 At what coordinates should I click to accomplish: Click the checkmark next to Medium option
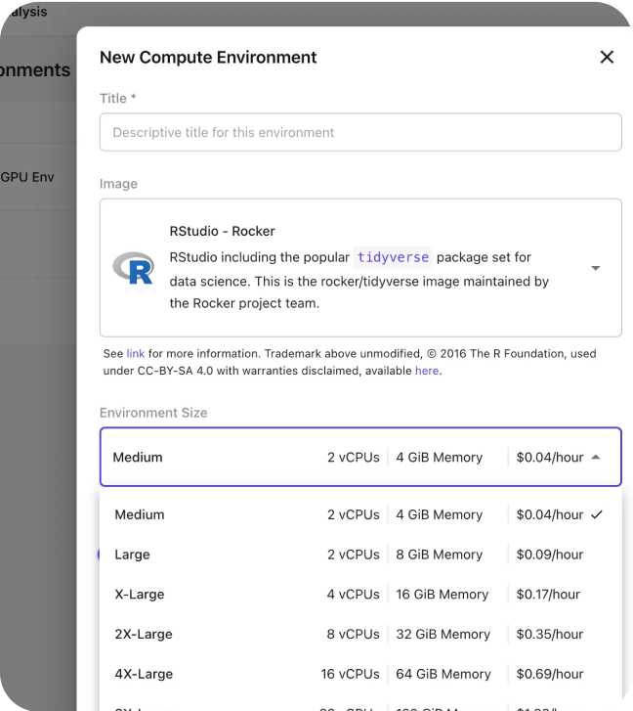click(597, 514)
